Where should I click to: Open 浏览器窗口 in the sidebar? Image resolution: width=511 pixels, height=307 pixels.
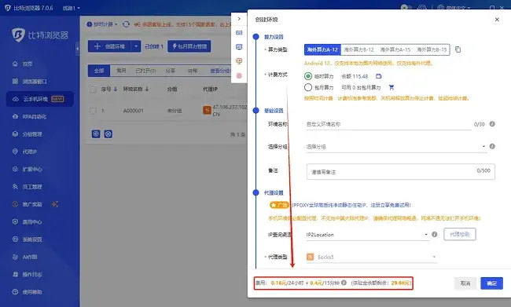30,82
